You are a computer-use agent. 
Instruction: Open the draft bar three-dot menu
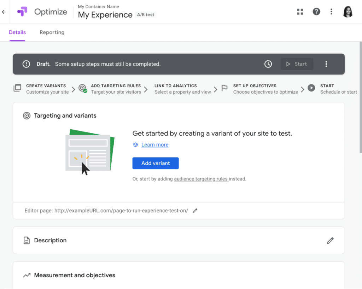[x=326, y=64]
